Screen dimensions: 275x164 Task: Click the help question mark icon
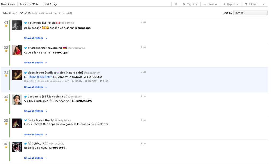[x=176, y=4]
